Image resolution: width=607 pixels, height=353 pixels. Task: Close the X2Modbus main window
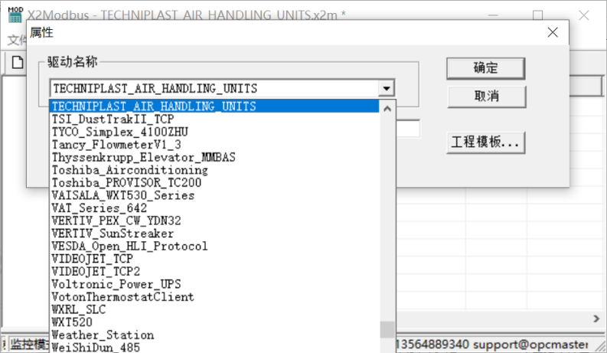[x=584, y=15]
